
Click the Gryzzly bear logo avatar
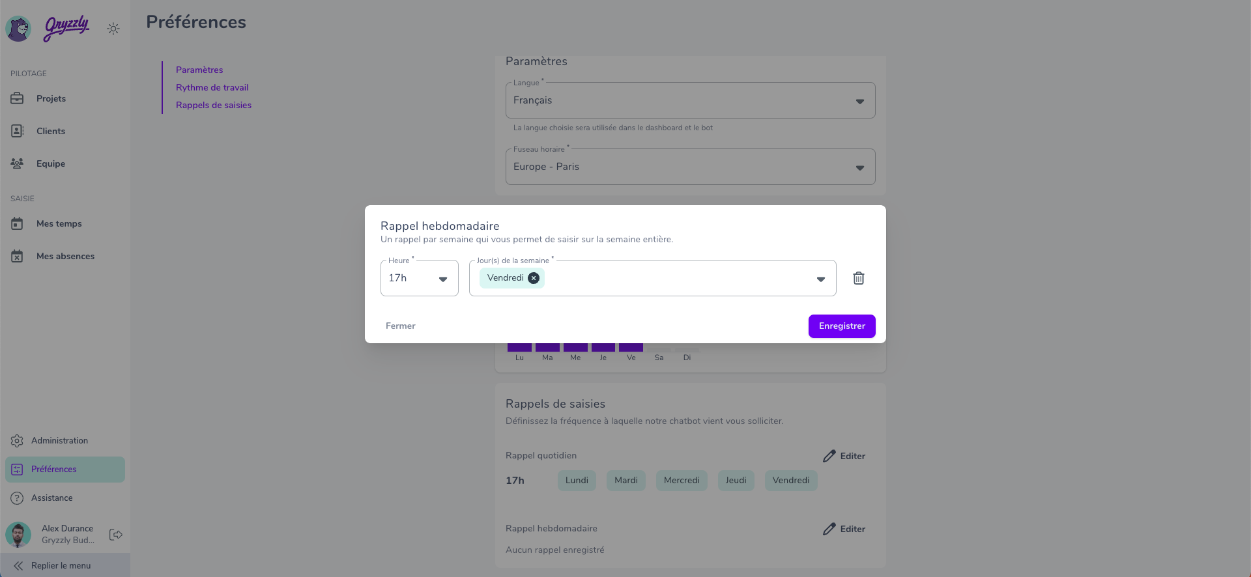point(18,29)
